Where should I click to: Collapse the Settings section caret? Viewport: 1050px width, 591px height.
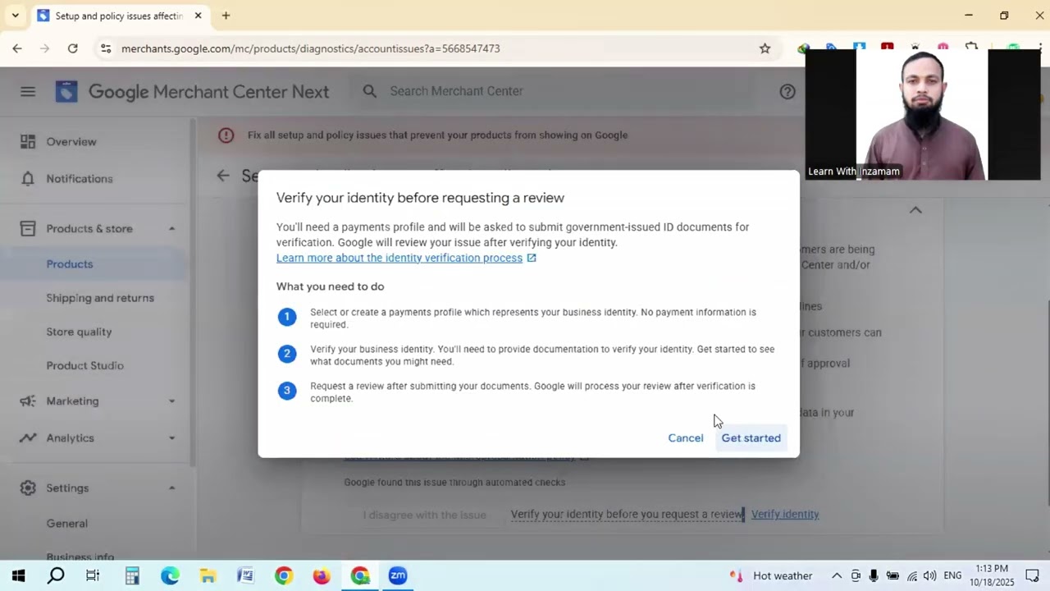tap(172, 488)
